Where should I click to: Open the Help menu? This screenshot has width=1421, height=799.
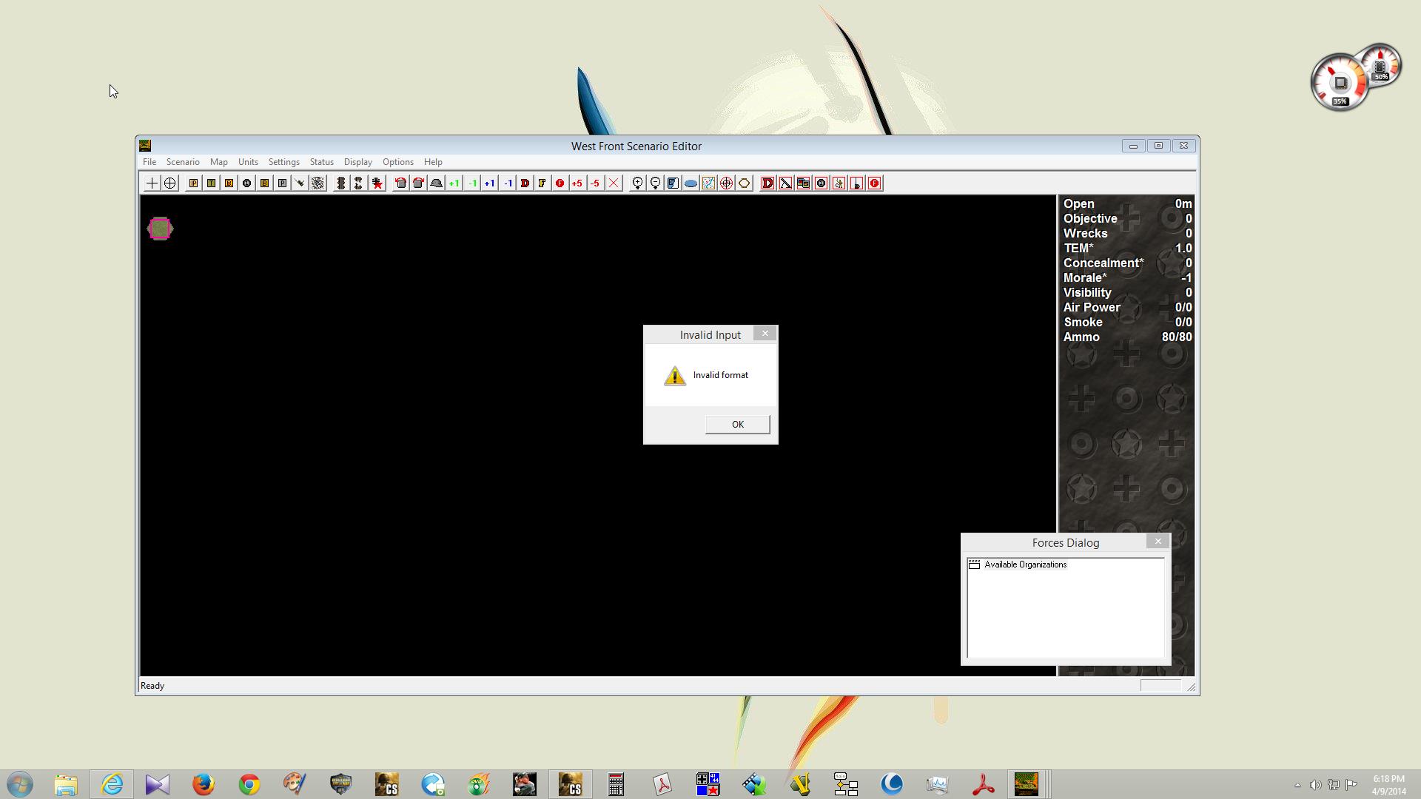coord(433,162)
